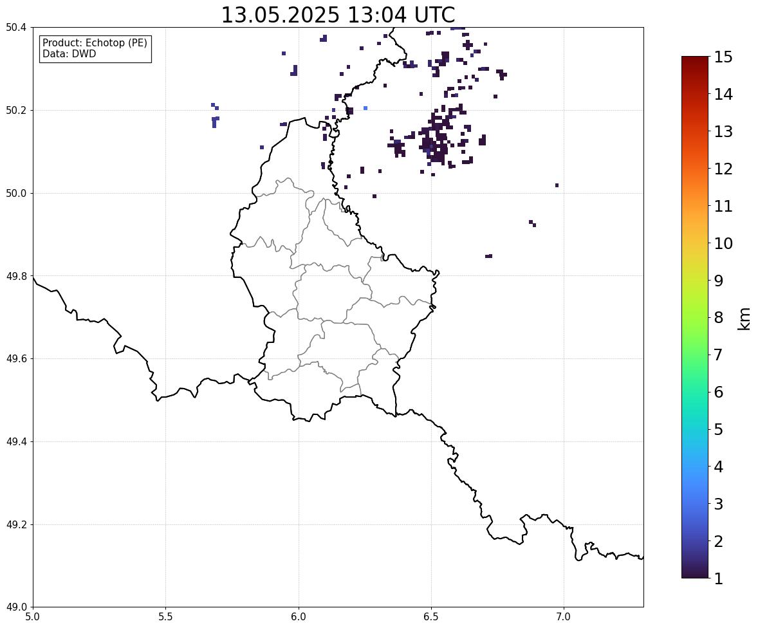Image resolution: width=758 pixels, height=628 pixels.
Task: Click the 'Product: Echotop (PE)' legend text
Action: (95, 42)
